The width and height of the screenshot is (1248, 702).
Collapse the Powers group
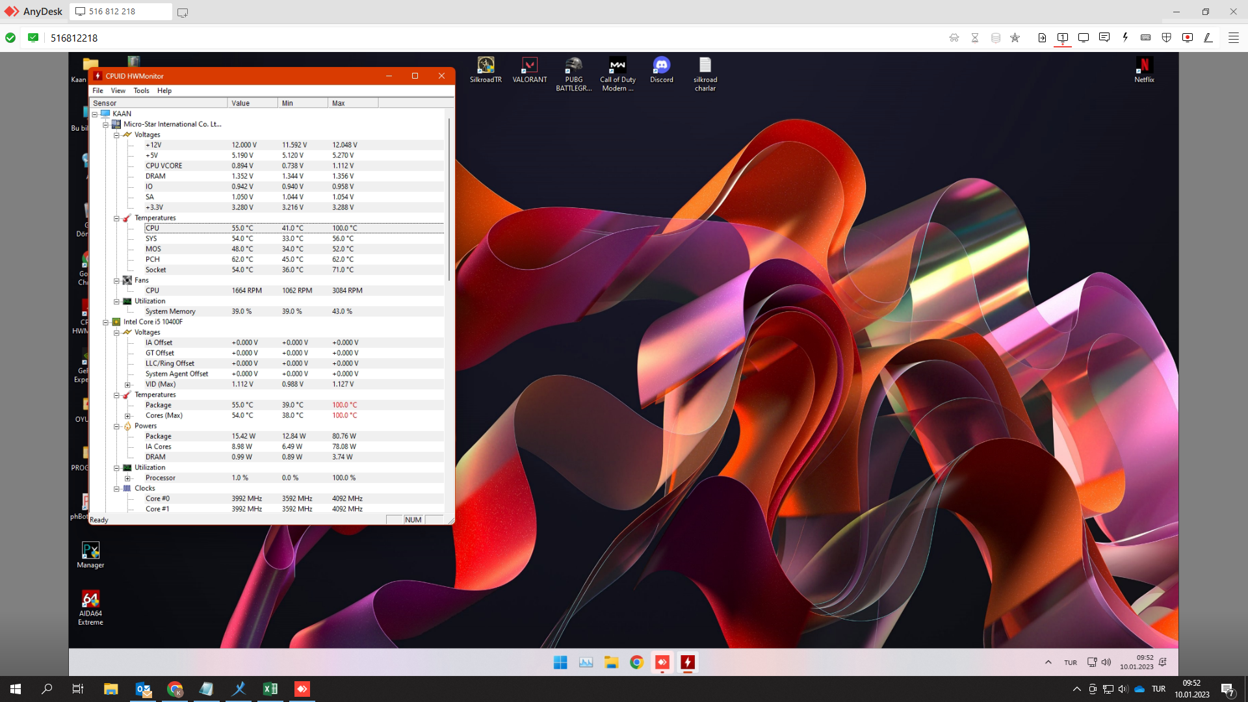116,426
